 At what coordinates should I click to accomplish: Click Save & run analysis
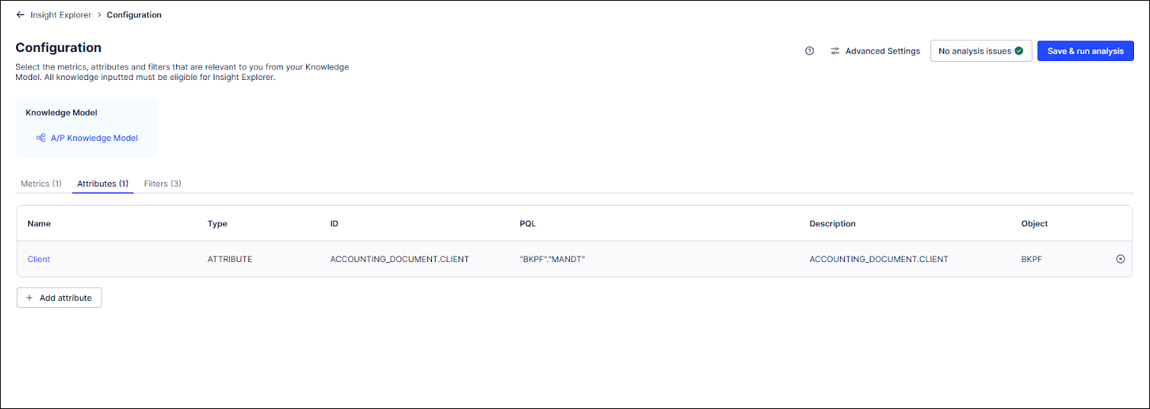point(1085,51)
